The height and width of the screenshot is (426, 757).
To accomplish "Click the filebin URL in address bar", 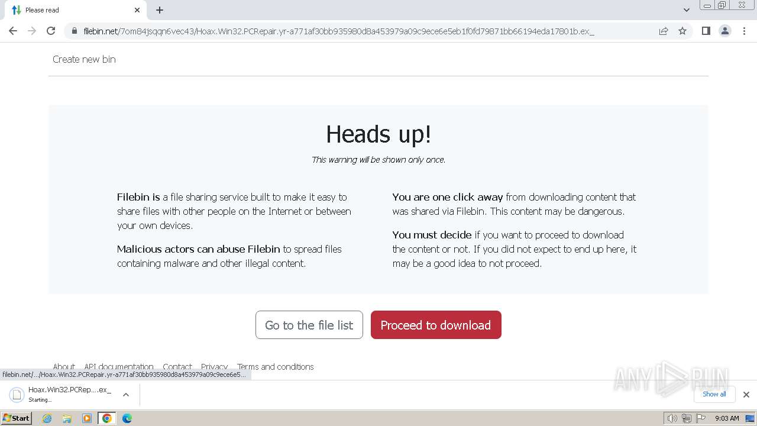I will pyautogui.click(x=339, y=31).
